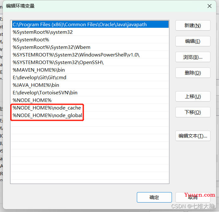The image size is (219, 212).
Task: Select the %JAVA_HOME%\bin entry
Action: 90,85
